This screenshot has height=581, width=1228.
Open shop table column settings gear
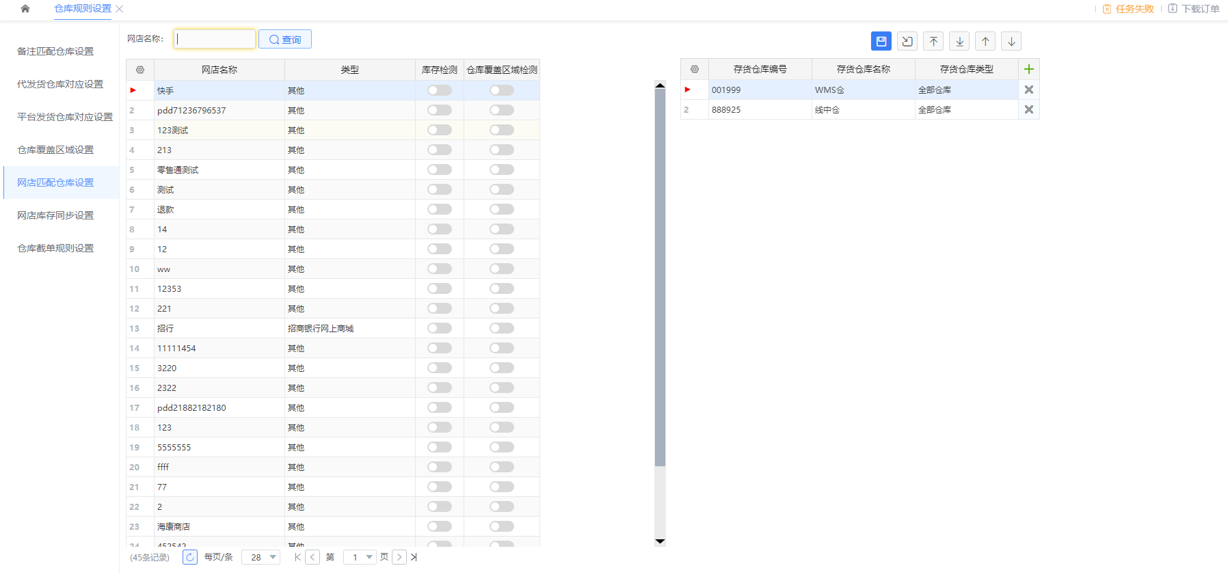point(140,70)
